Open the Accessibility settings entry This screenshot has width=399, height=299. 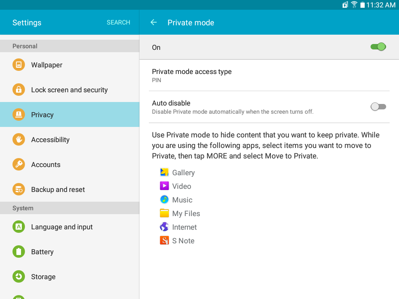click(70, 139)
